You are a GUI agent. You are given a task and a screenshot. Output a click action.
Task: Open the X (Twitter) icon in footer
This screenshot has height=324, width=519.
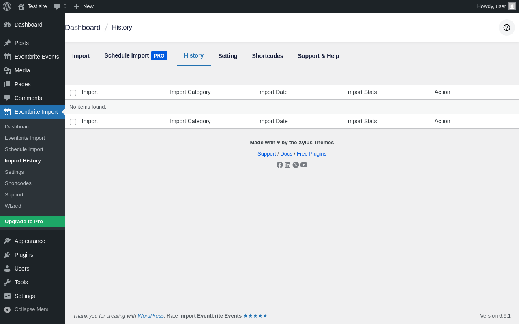(296, 165)
